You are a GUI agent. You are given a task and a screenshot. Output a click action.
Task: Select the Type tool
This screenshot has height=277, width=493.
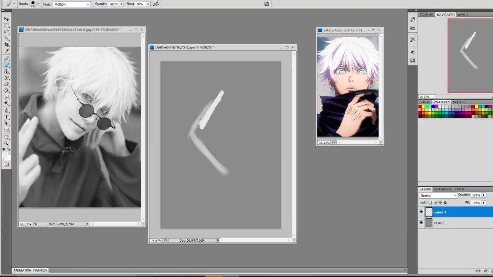click(x=7, y=117)
